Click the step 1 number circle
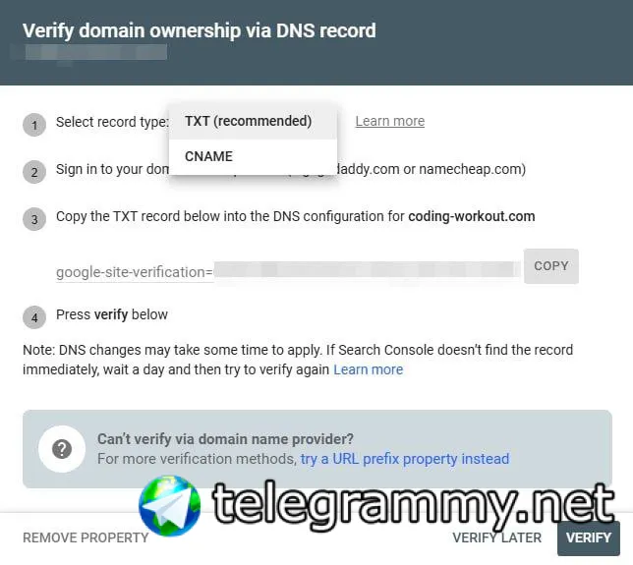Viewport: 633px width, 565px height. pyautogui.click(x=35, y=125)
